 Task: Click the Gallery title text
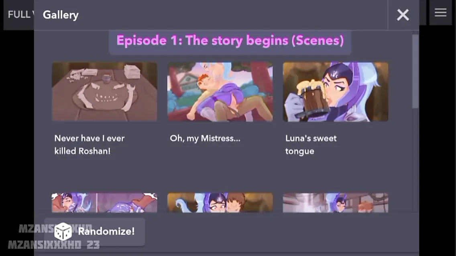[x=61, y=15]
